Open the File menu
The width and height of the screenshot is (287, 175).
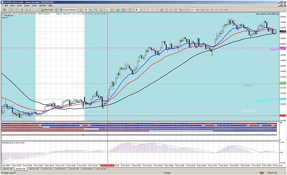tap(6, 6)
